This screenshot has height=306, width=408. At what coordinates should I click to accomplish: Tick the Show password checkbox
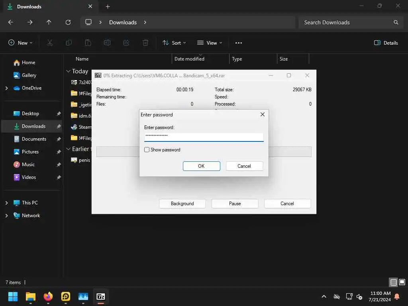[147, 150]
